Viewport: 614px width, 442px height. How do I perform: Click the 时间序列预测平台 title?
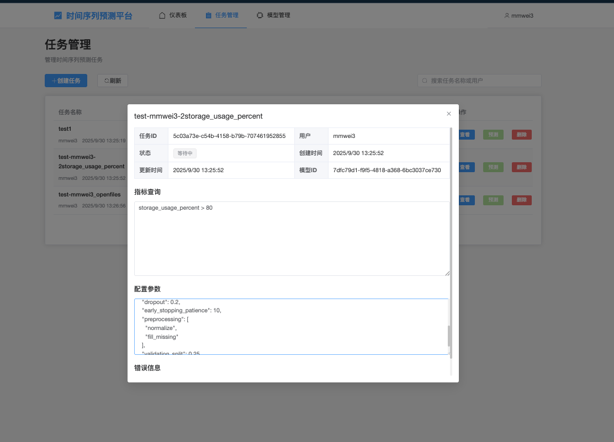[x=99, y=15]
